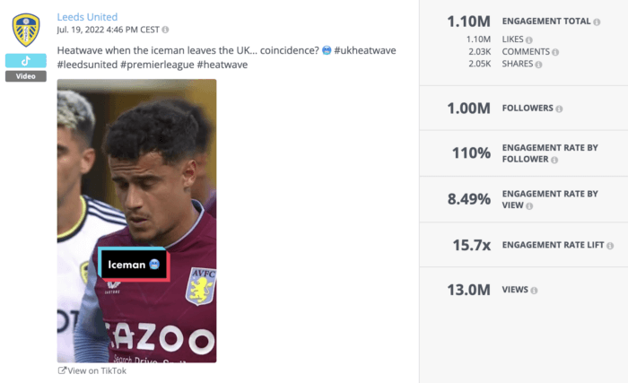The image size is (628, 383).
Task: Click the Video post type label
Action: [x=25, y=76]
